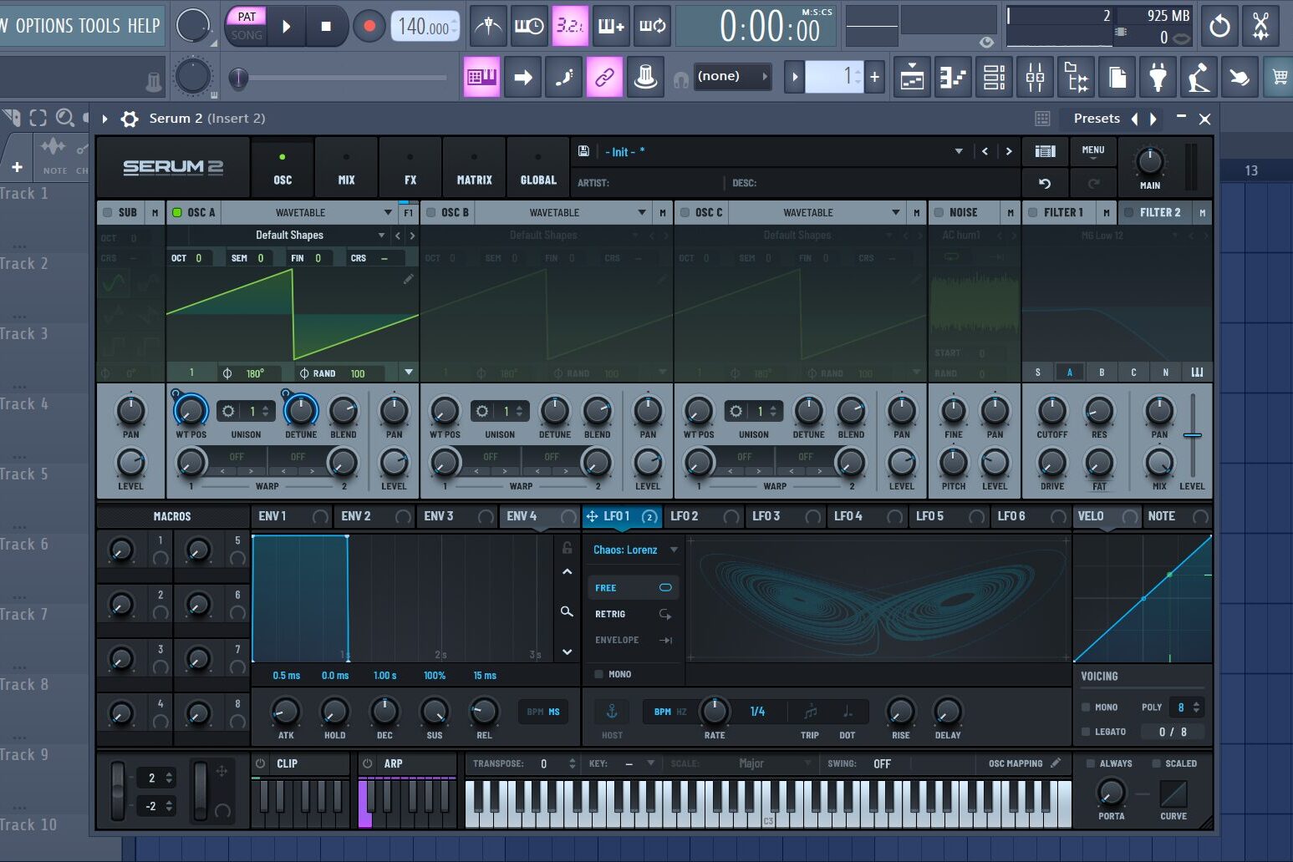Click the undo arrow in Serum
This screenshot has height=862, width=1293.
[1045, 183]
